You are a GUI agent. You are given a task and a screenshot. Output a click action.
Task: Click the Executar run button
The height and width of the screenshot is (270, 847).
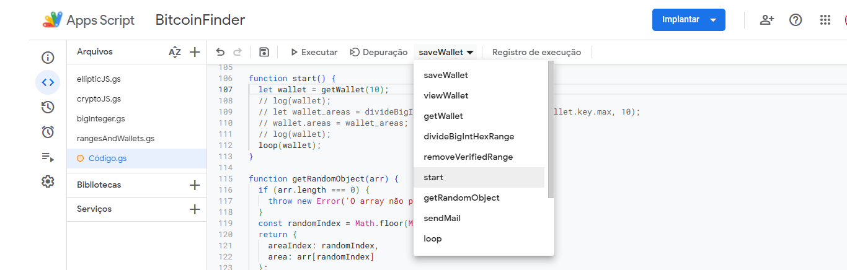point(314,53)
